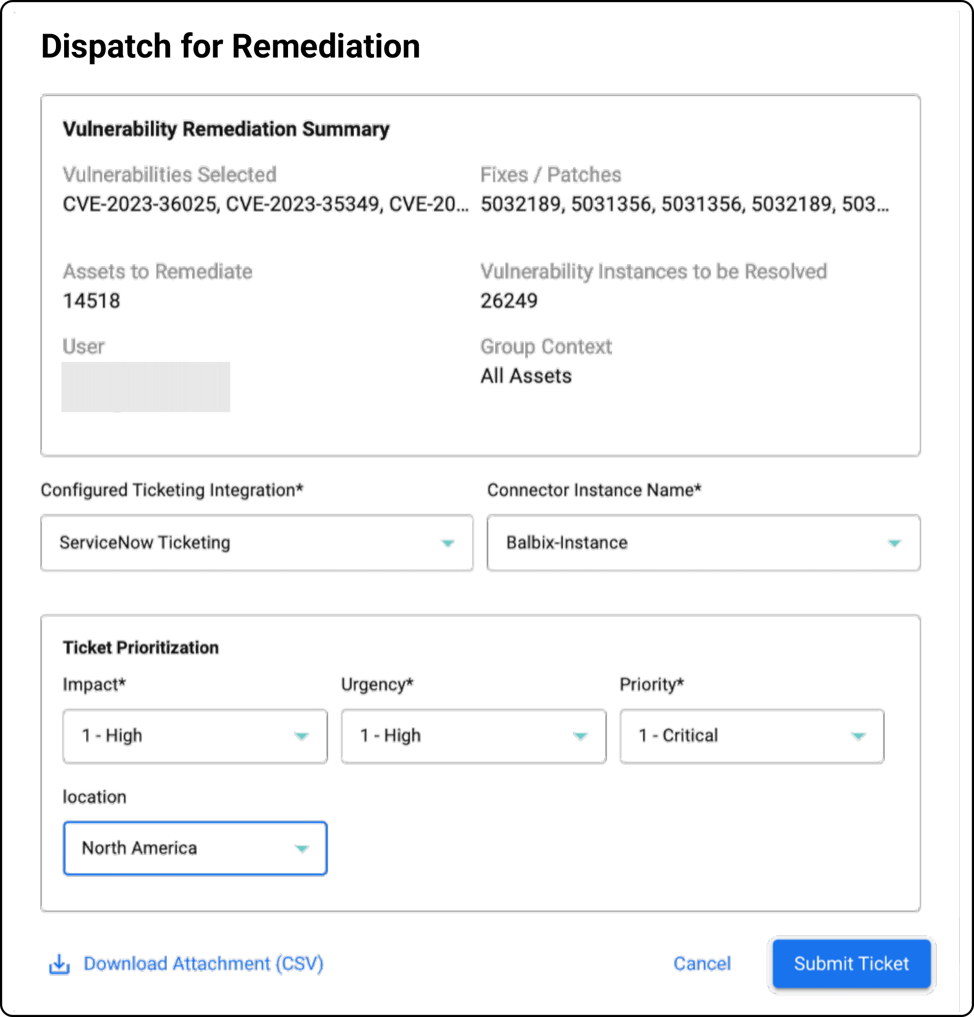Click the Urgency dropdown arrow icon

[x=580, y=736]
